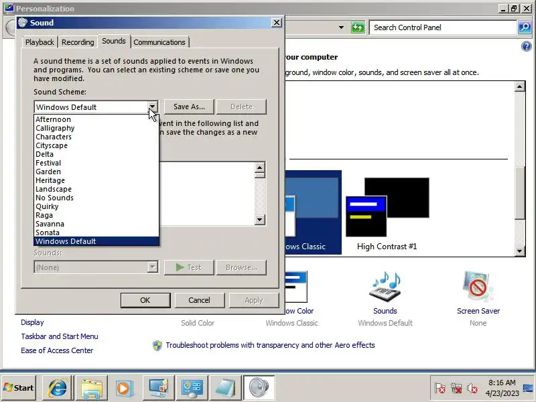Click the Action Center flag tray icon
536x402 pixels.
pos(440,389)
